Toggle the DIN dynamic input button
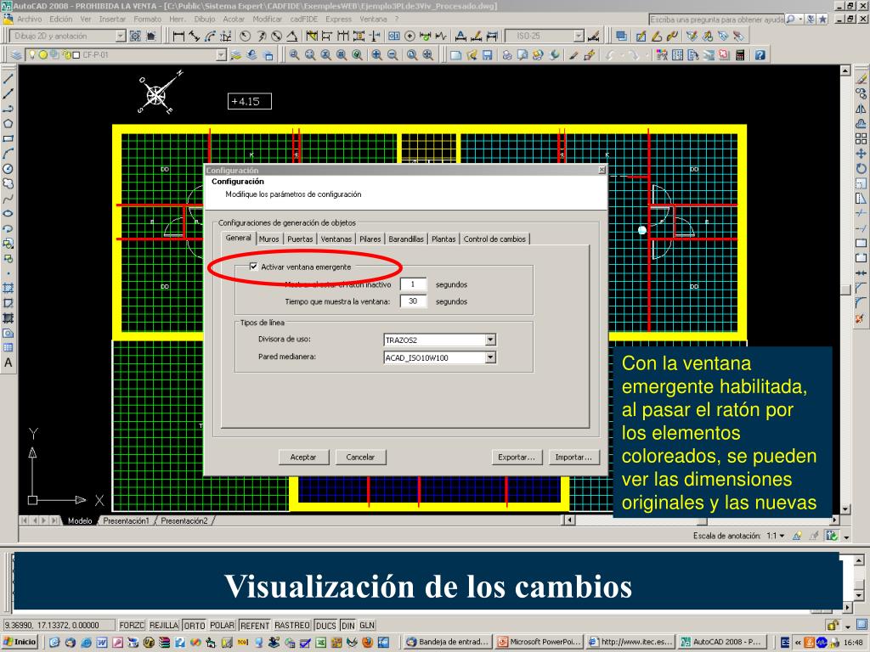The width and height of the screenshot is (870, 652). coord(347,626)
